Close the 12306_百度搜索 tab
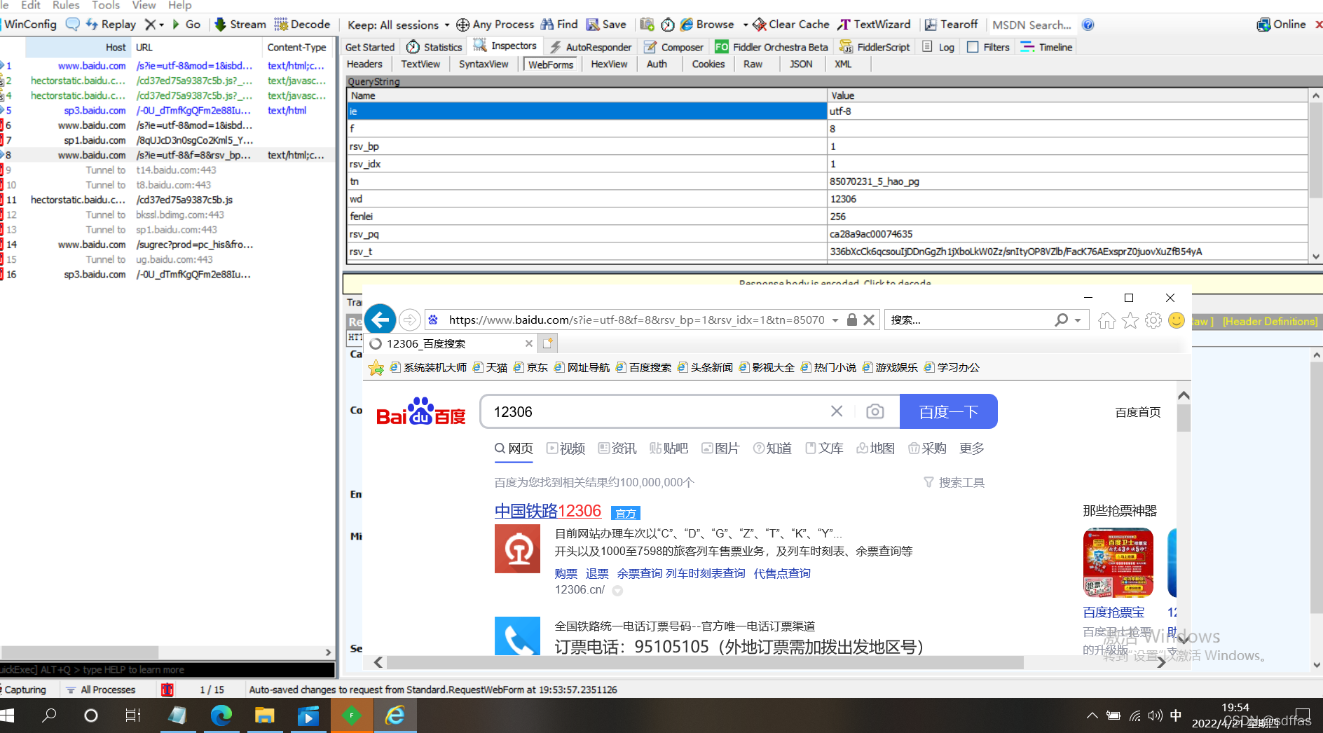Image resolution: width=1323 pixels, height=733 pixels. coord(529,343)
